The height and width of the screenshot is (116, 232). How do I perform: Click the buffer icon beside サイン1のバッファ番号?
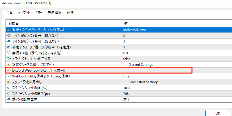[9, 36]
